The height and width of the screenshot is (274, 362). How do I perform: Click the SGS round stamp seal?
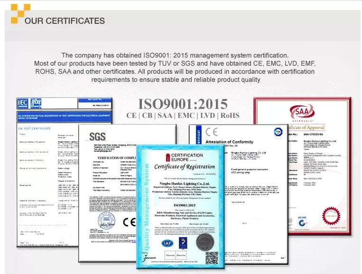tap(106, 220)
